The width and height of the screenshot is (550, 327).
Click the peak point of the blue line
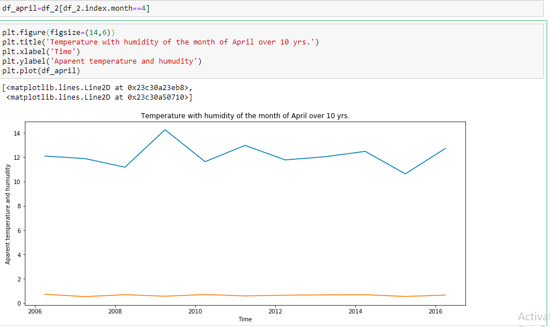165,129
